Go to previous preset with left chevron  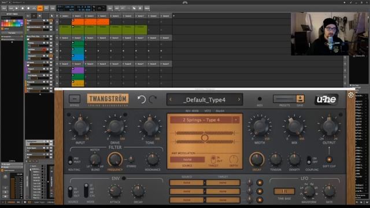171,100
